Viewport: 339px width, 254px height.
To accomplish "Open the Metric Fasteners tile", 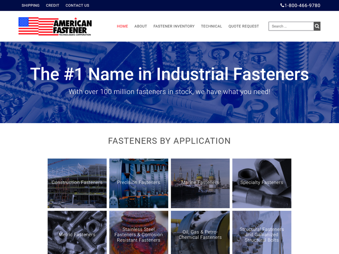I will pos(77,232).
